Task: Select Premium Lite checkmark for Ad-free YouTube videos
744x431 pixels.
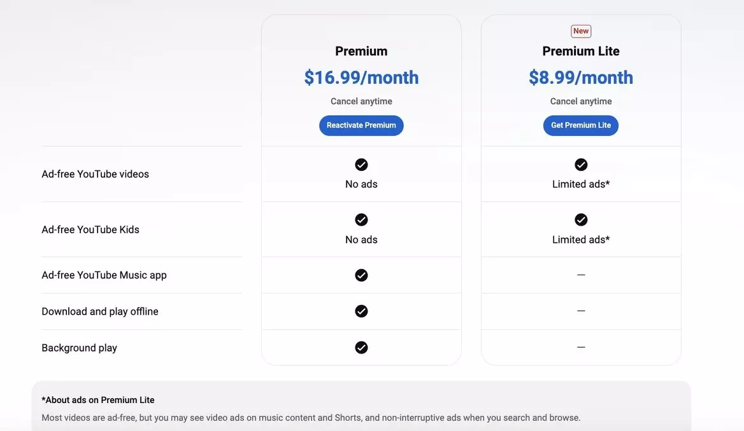Action: [581, 165]
